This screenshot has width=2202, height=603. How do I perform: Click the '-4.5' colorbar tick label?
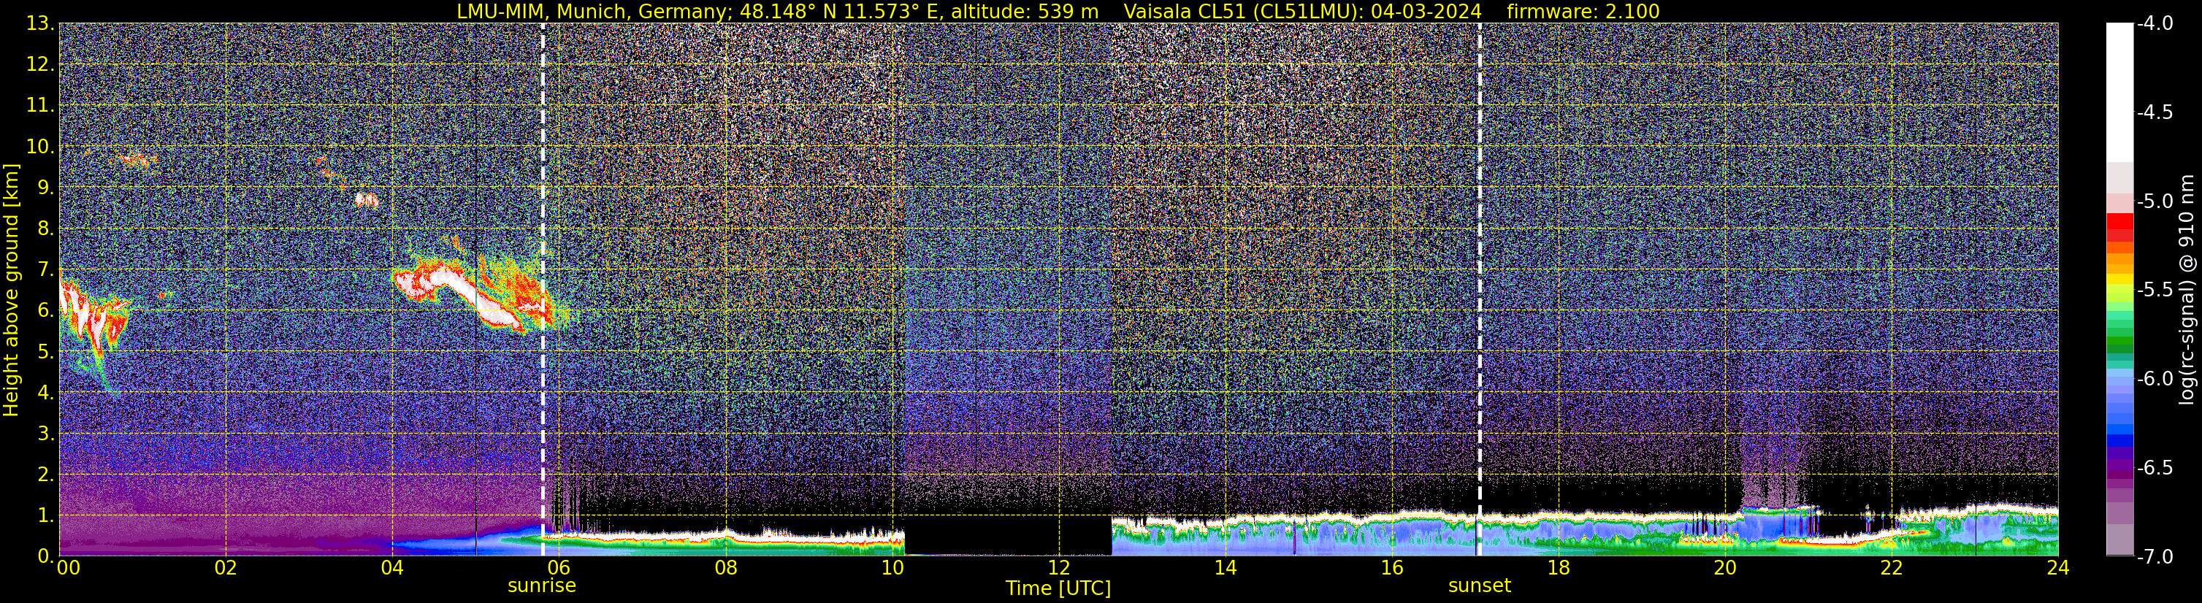pos(2154,112)
